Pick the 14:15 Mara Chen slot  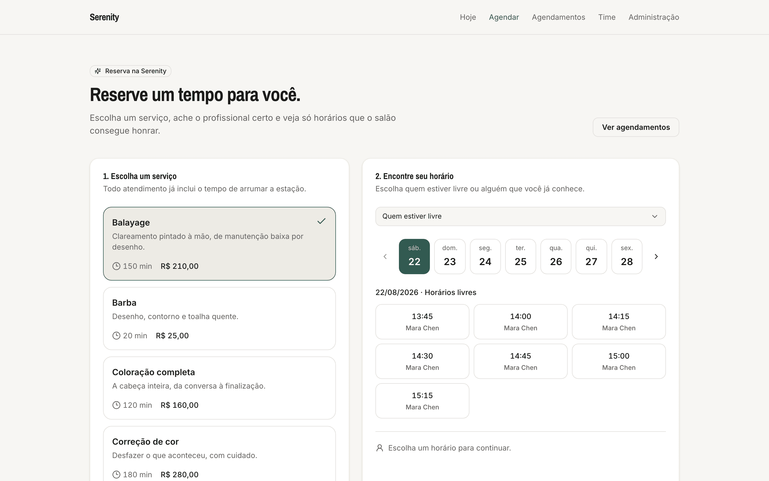(619, 322)
